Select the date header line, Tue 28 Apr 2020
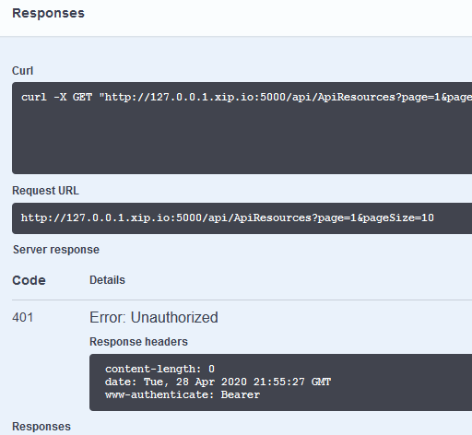The height and width of the screenshot is (435, 472). 218,382
